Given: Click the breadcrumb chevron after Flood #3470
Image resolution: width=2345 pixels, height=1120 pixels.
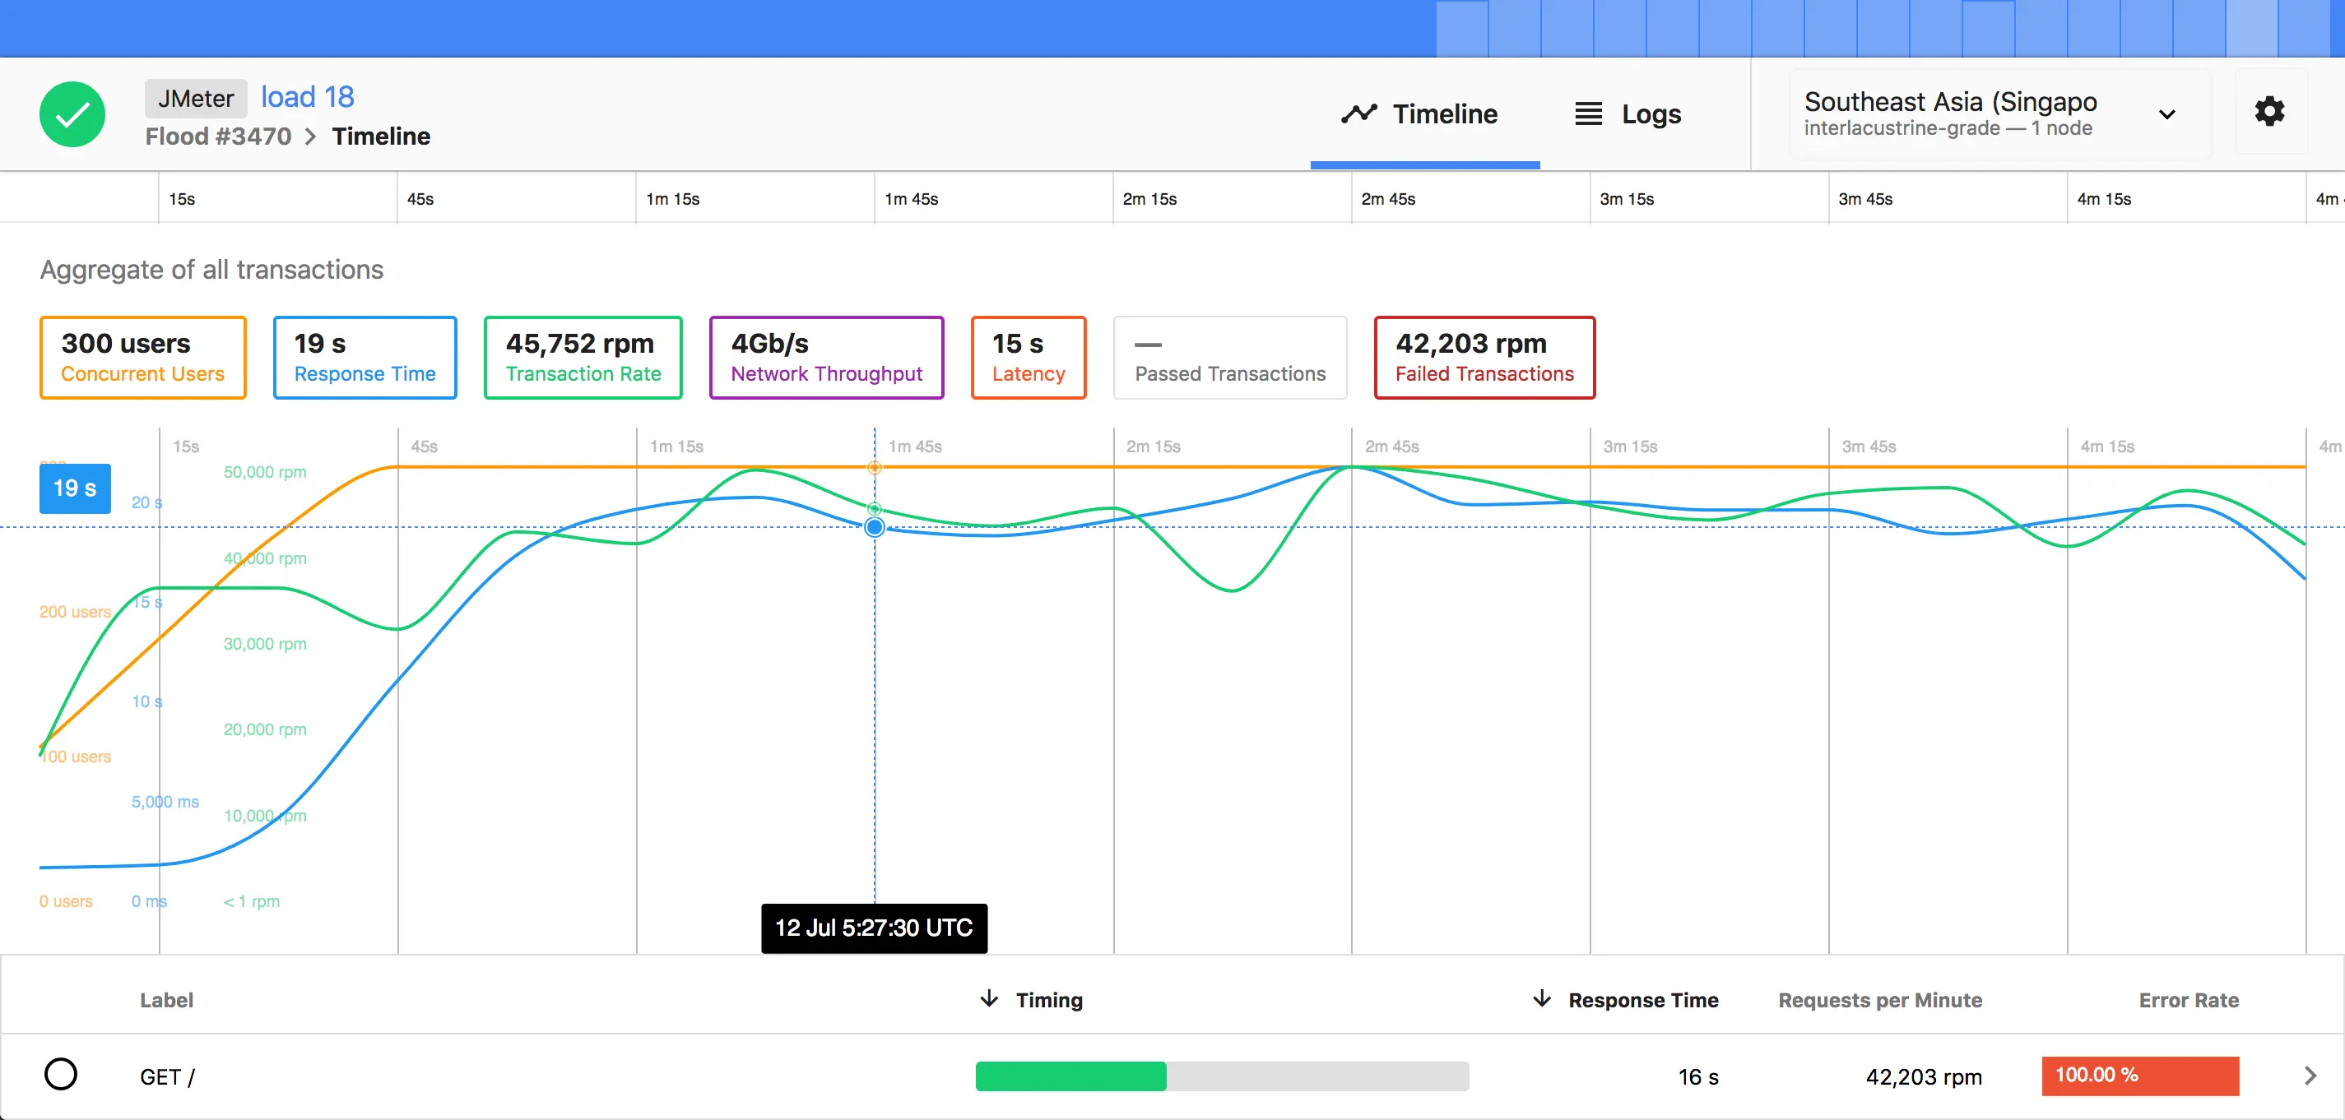Looking at the screenshot, I should point(310,137).
